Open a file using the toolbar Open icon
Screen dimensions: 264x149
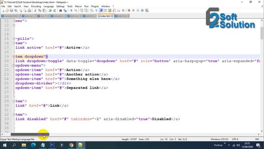(x=7, y=10)
